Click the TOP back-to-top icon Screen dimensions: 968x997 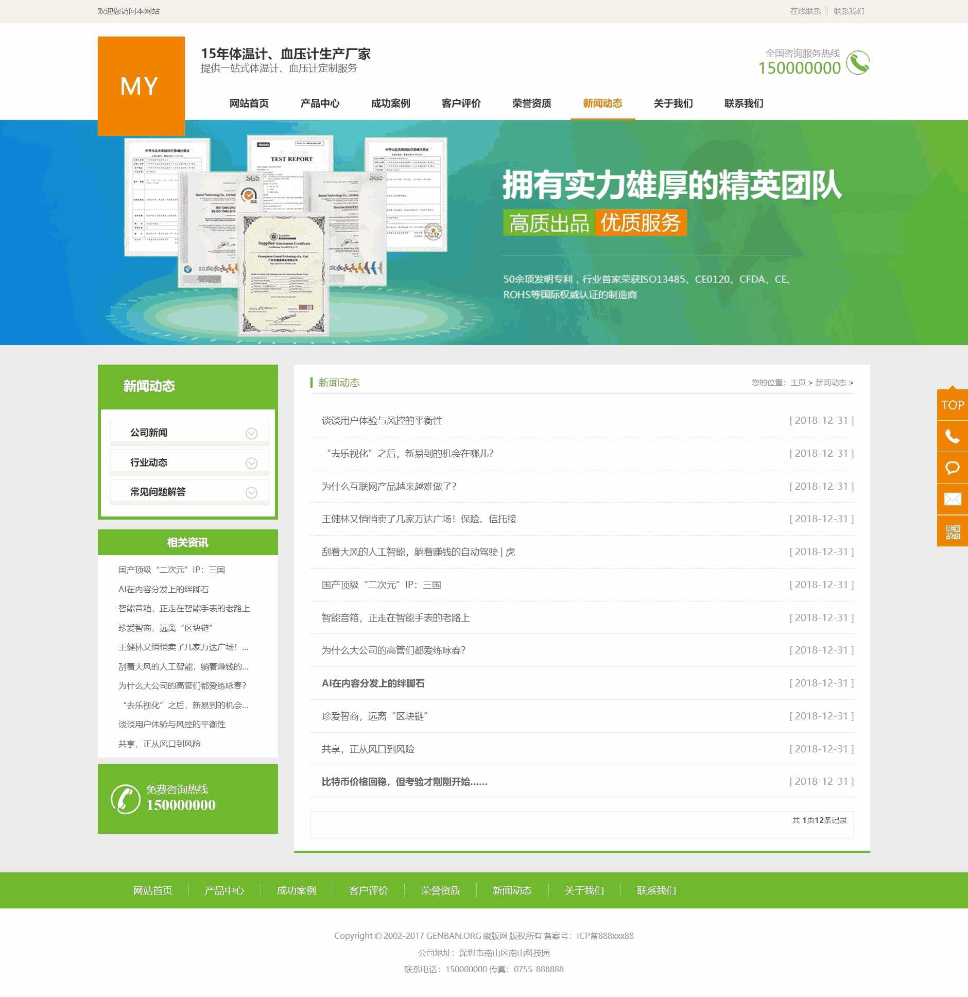point(952,405)
